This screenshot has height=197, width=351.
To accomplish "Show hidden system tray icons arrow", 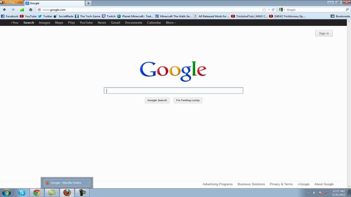I will point(309,193).
